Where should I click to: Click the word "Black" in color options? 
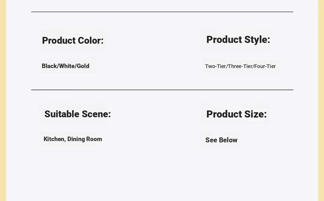click(49, 66)
